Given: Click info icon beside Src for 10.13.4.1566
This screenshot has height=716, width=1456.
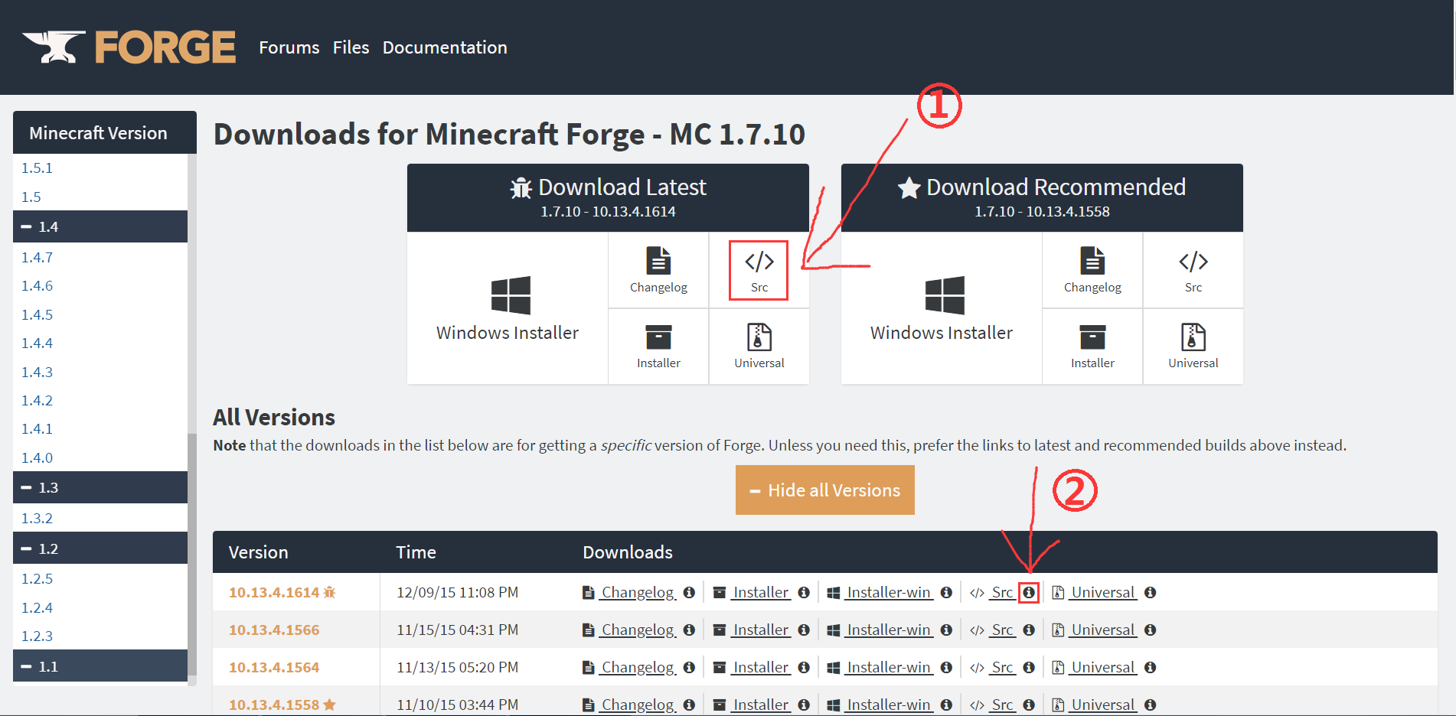Looking at the screenshot, I should pyautogui.click(x=1029, y=630).
